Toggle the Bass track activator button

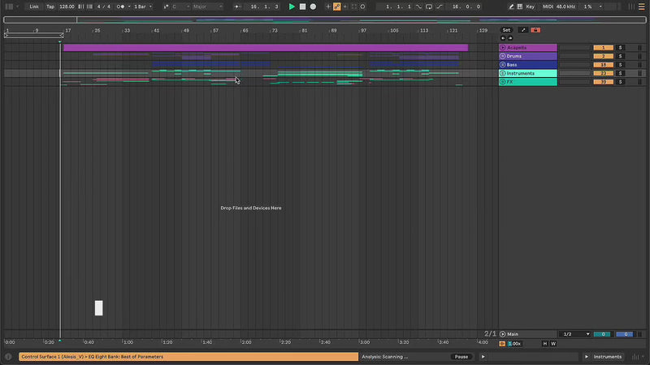tap(603, 65)
